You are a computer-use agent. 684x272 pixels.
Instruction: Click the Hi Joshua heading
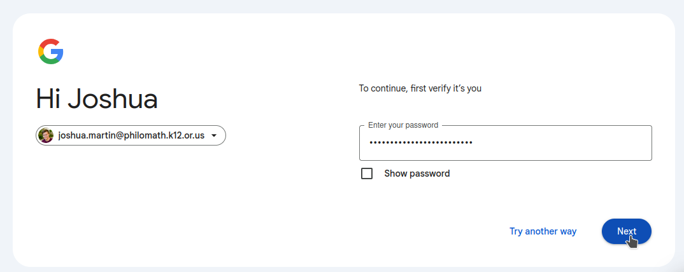(97, 99)
